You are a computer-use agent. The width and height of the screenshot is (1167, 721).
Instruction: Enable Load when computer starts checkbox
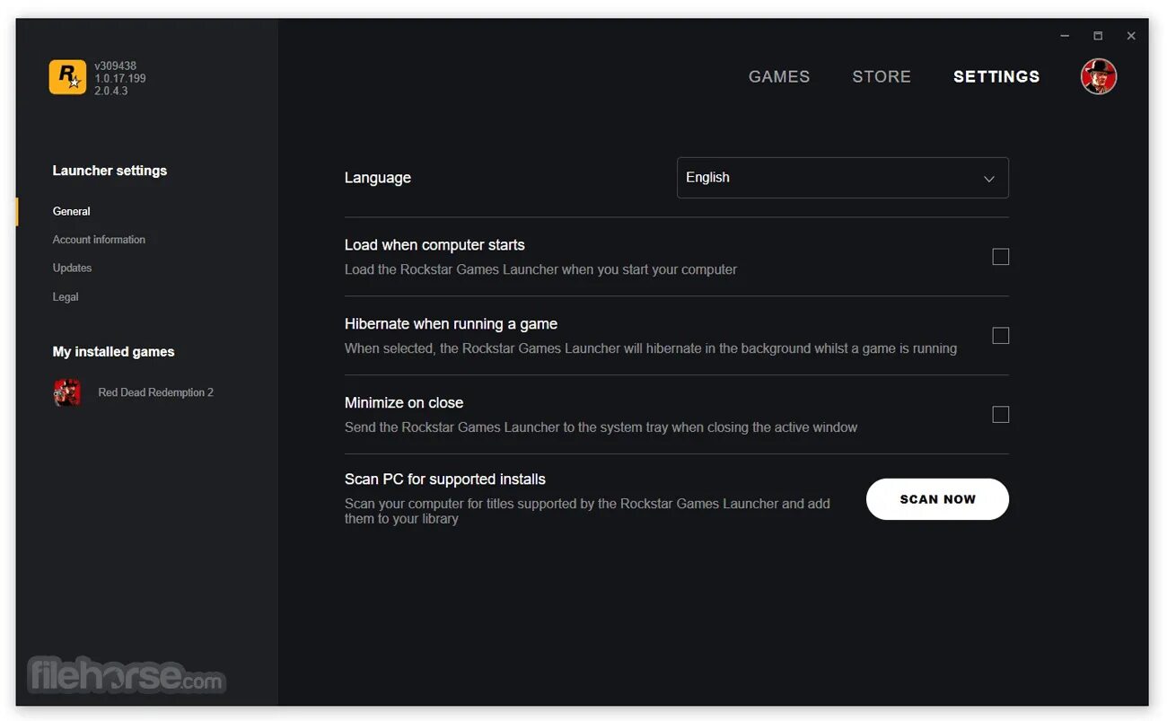pos(1000,257)
